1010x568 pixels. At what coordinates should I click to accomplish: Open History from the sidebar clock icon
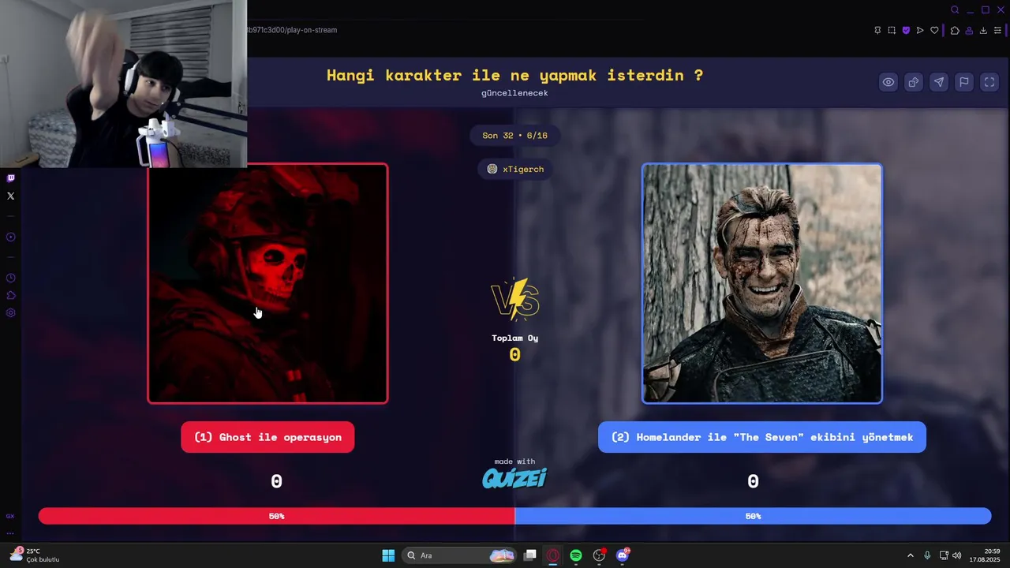click(x=10, y=278)
